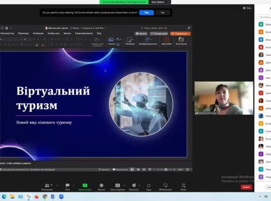Expand the Reactions options arrow

[139, 185]
